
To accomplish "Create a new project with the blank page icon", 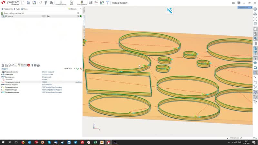I will click(x=23, y=3).
